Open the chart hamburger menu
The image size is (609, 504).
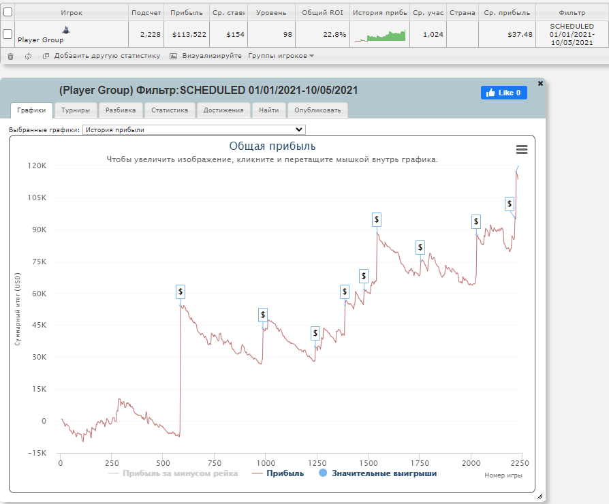click(x=522, y=150)
